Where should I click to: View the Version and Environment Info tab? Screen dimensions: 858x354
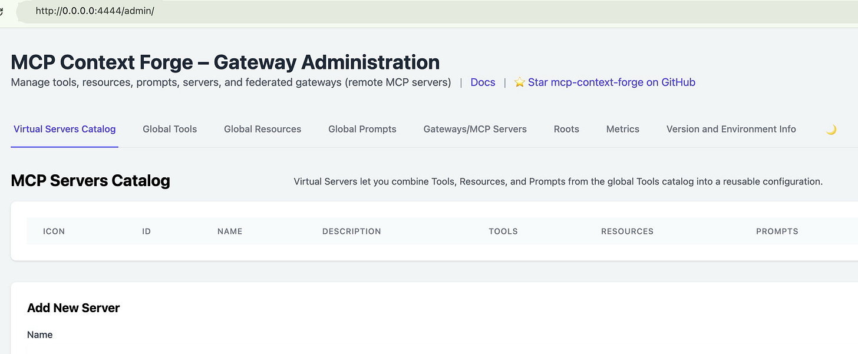(731, 129)
